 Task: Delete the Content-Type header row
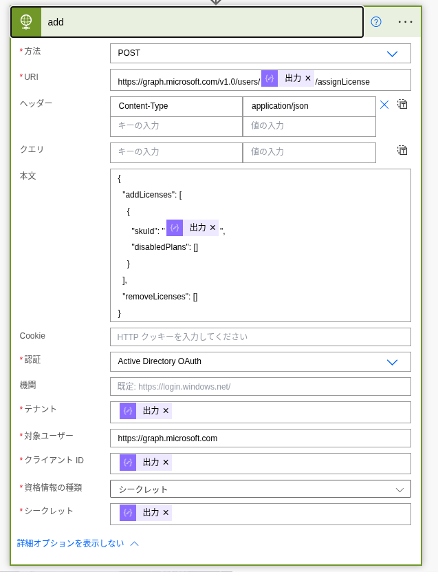[x=384, y=105]
